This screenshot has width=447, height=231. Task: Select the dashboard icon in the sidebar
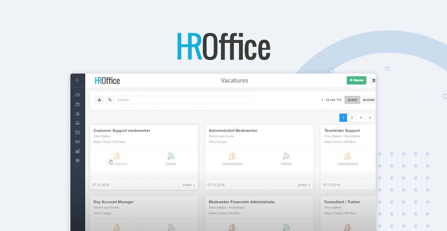[77, 95]
